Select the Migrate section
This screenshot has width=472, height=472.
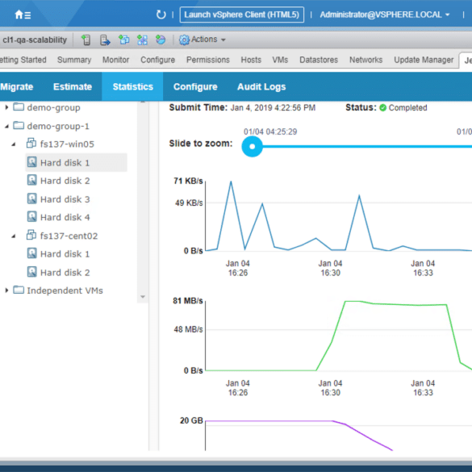17,86
